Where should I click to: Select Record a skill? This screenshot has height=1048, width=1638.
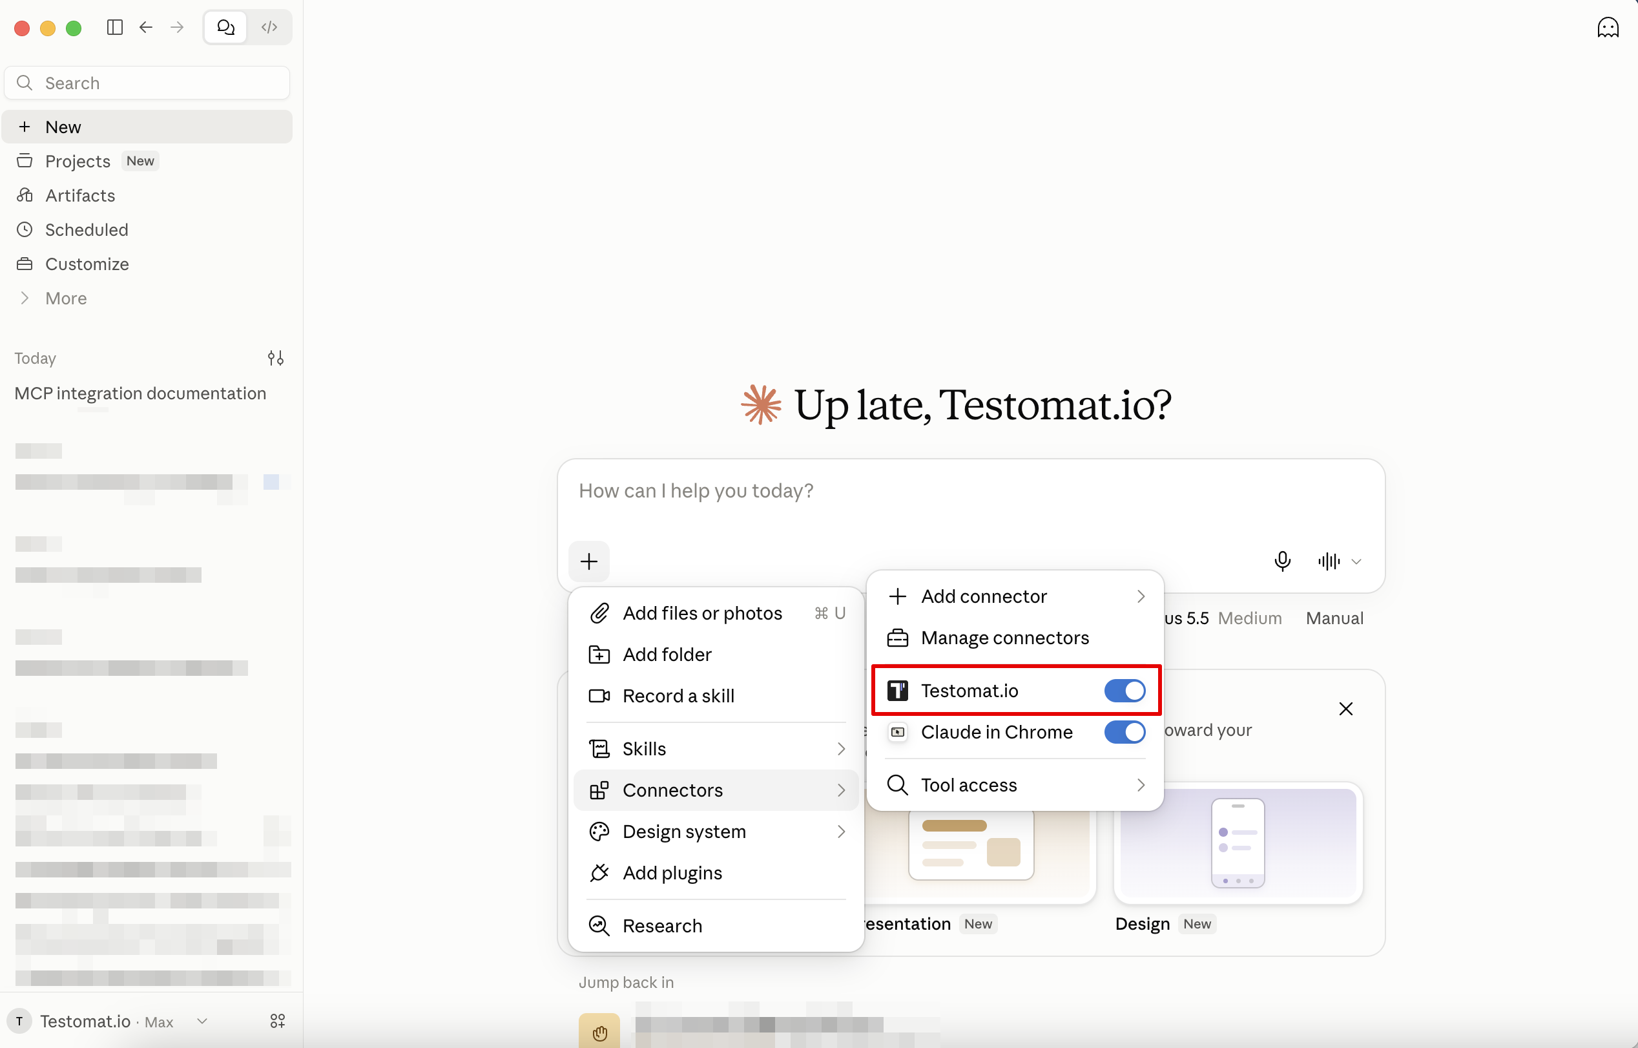[716, 696]
